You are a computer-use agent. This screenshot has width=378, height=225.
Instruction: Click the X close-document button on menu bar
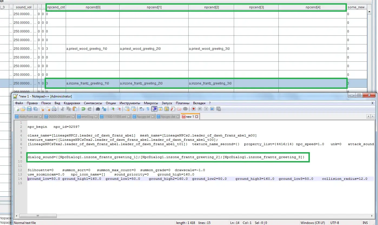(x=372, y=103)
